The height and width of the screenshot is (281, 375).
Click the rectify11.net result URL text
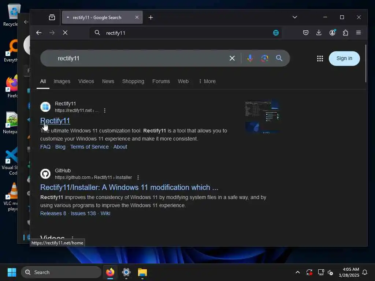(77, 110)
